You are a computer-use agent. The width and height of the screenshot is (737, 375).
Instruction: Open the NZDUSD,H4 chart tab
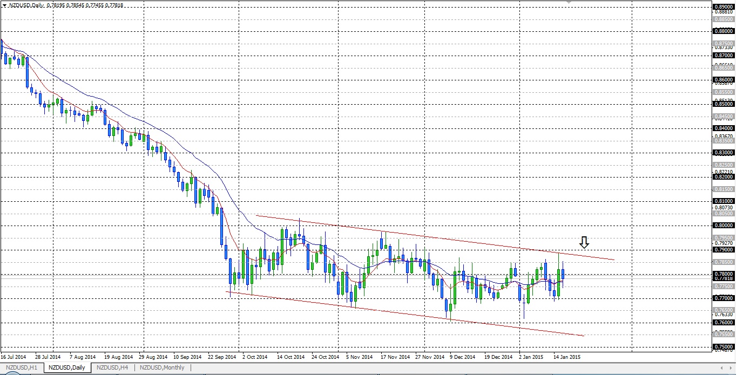(112, 367)
